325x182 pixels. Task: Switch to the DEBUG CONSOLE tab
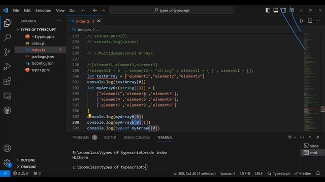tap(137, 138)
